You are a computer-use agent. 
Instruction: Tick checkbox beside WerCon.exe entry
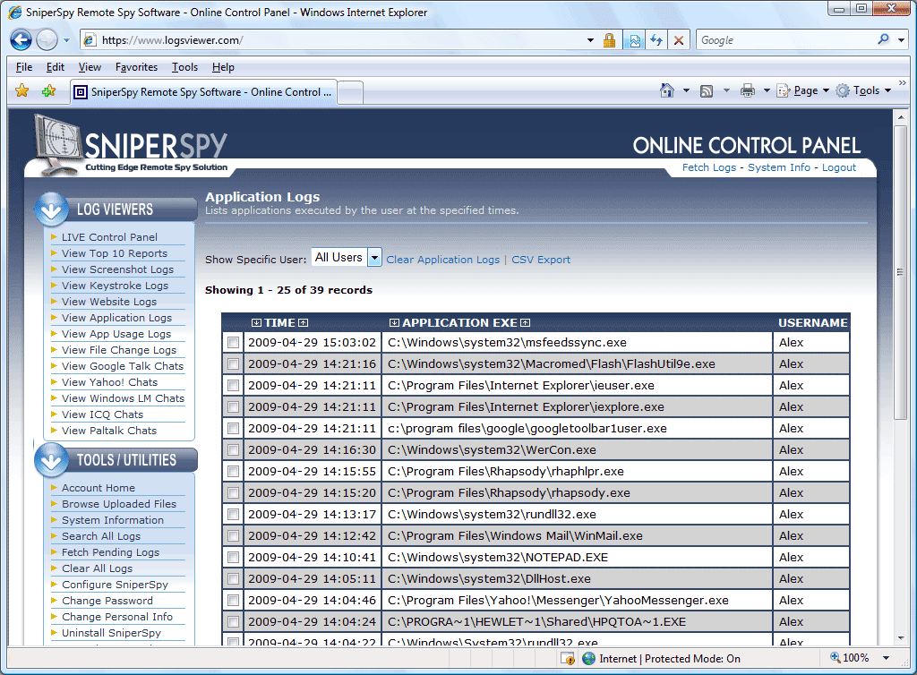234,450
